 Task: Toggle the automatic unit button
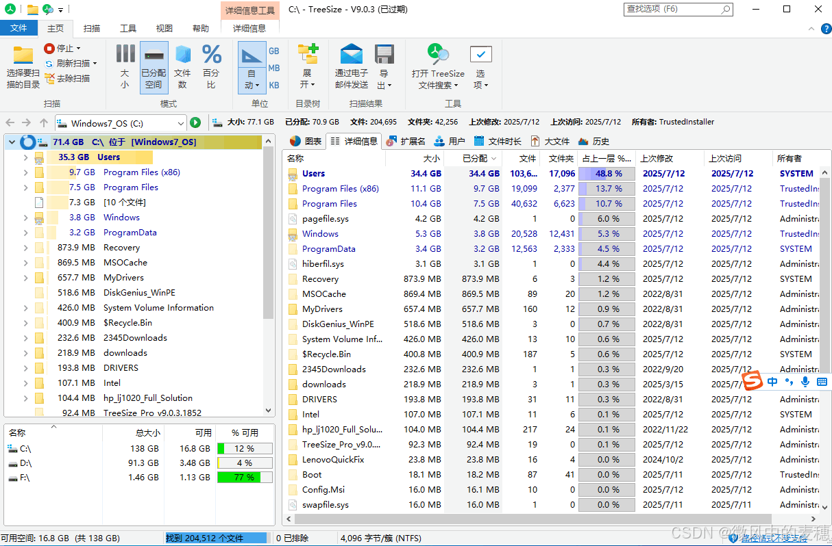(x=252, y=68)
